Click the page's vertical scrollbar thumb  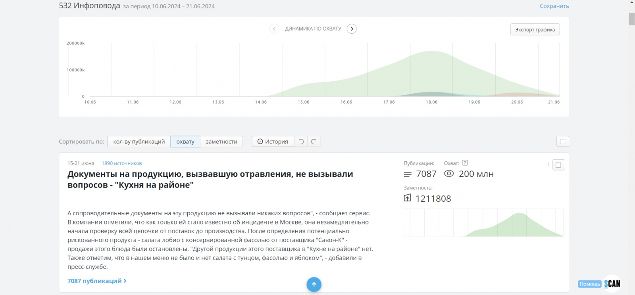pyautogui.click(x=632, y=19)
